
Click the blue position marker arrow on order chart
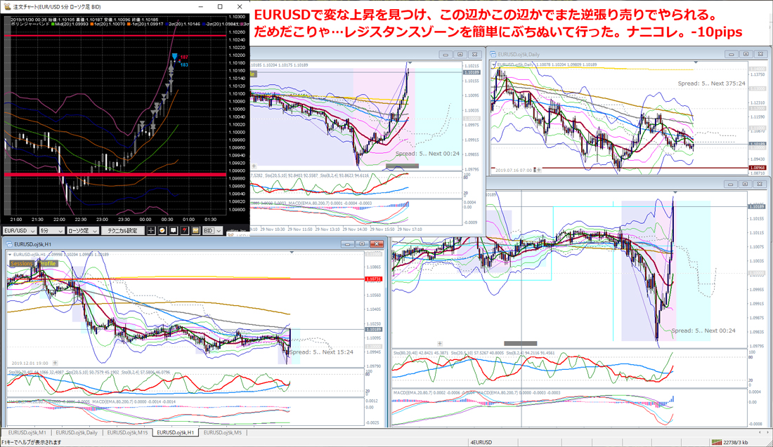point(174,57)
